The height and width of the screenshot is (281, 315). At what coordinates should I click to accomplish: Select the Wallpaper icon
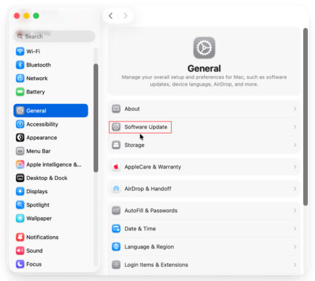point(20,218)
